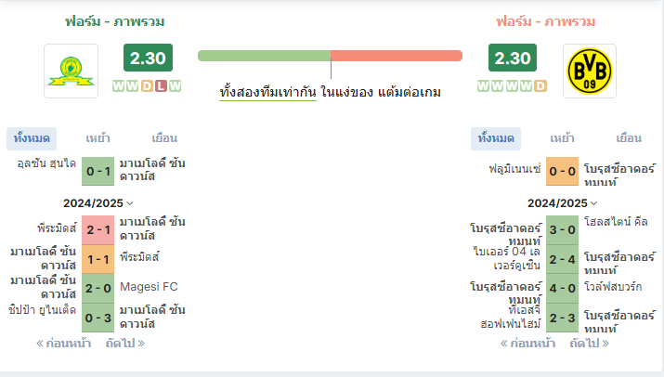Click Magesi FC team name
Screen dimensions: 664x377
(149, 287)
